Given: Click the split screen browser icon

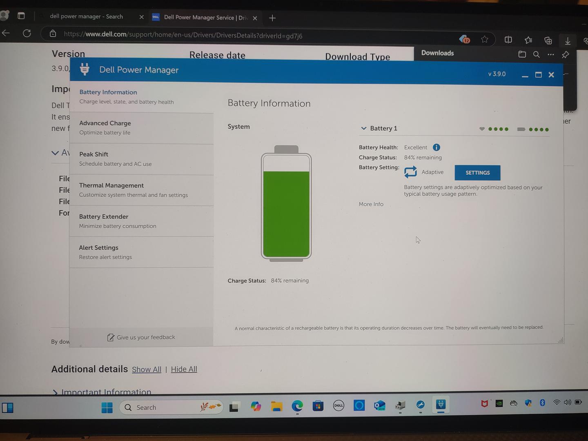Looking at the screenshot, I should 508,40.
